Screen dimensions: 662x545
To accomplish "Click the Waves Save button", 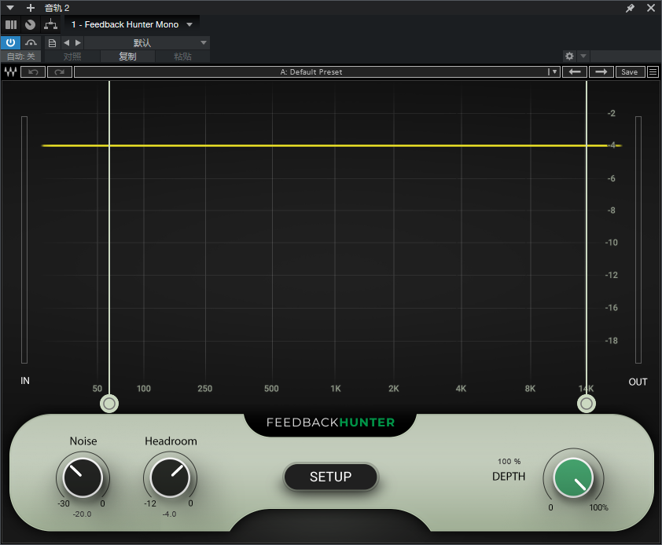I will 630,71.
